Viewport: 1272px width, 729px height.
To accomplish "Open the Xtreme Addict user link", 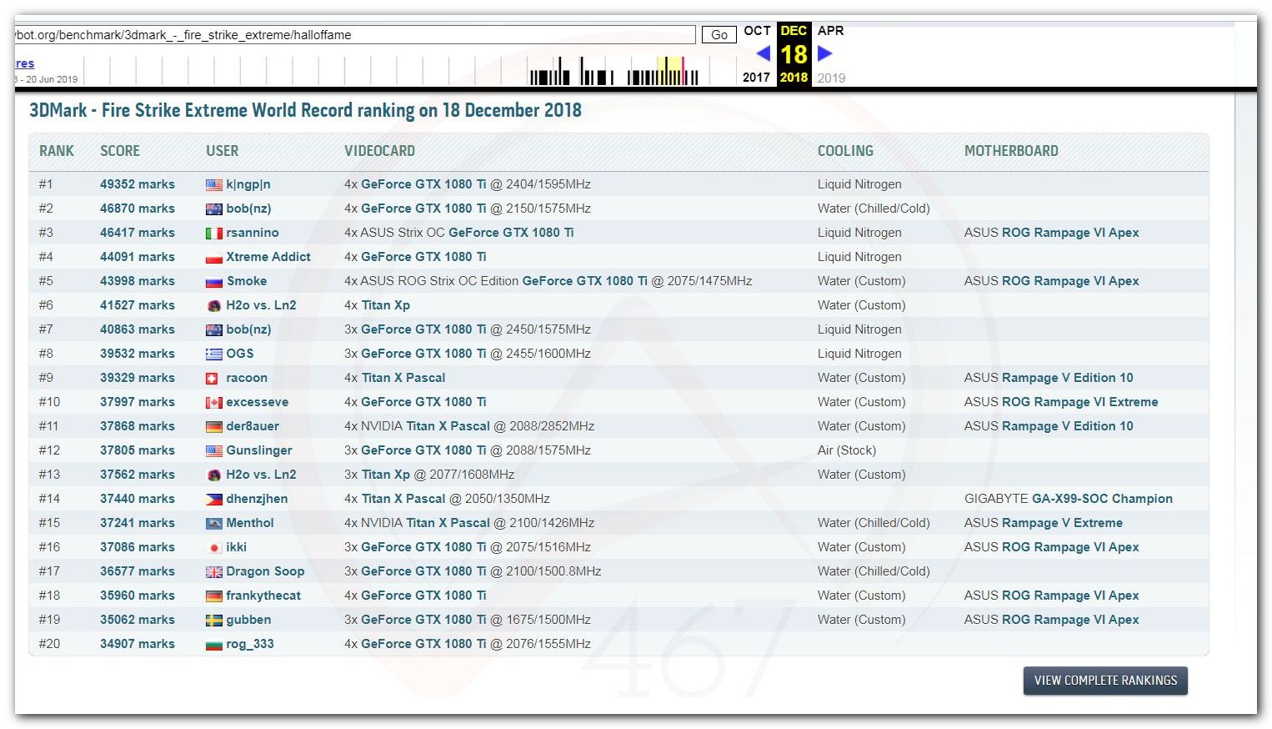I will click(268, 257).
